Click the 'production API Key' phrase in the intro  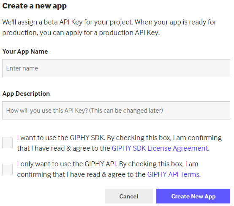tap(129, 33)
